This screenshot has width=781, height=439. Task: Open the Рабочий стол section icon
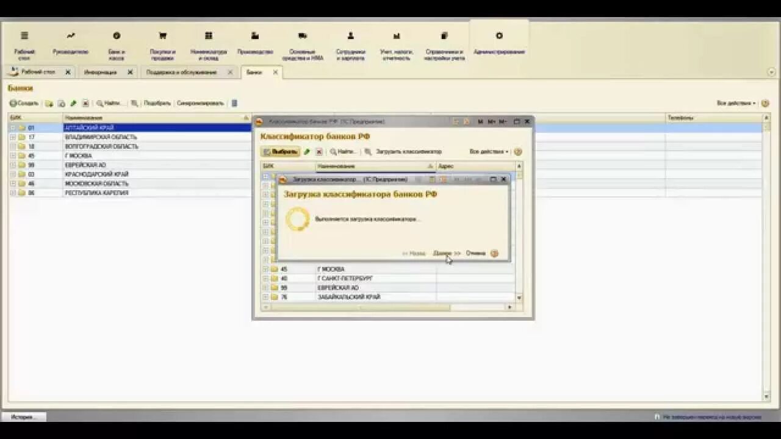[24, 45]
